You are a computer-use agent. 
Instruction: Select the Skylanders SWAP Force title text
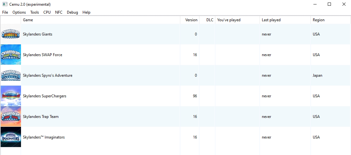(43, 55)
